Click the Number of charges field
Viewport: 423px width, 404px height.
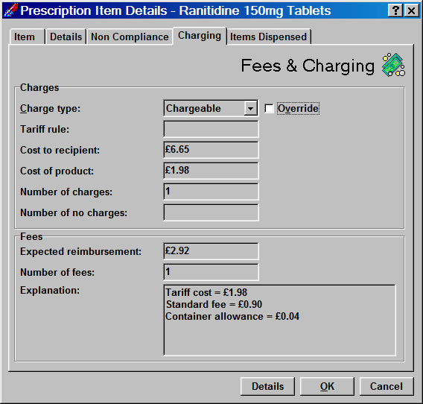click(211, 192)
